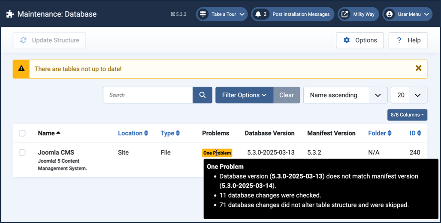Click the N/A folder cell
Viewport: 441px width, 223px height.
pyautogui.click(x=374, y=152)
